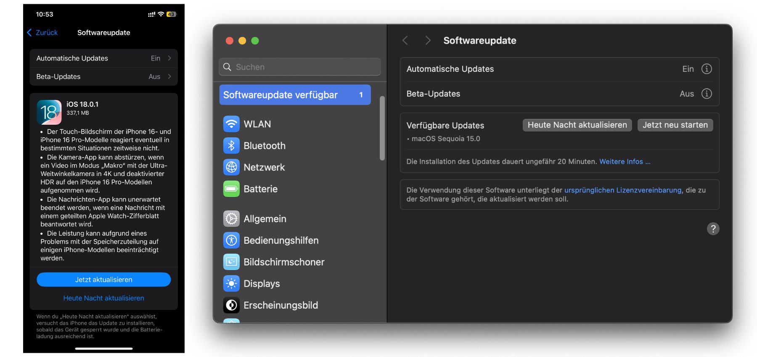757x357 pixels.
Task: Click the Bluetooth icon in sidebar
Action: point(231,146)
